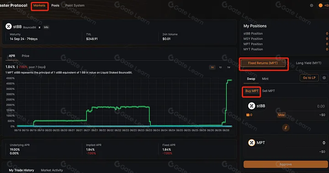Set chart timeframe to 1W
This screenshot has width=329, height=173.
coord(229,67)
